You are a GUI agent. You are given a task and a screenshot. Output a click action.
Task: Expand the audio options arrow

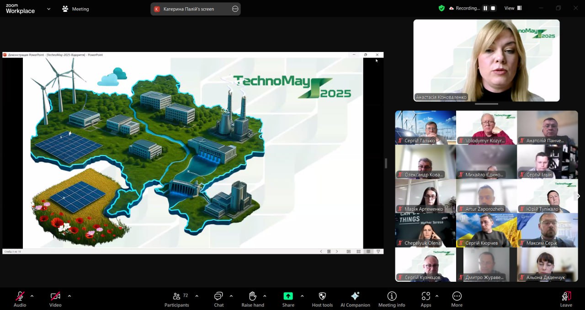click(x=32, y=296)
